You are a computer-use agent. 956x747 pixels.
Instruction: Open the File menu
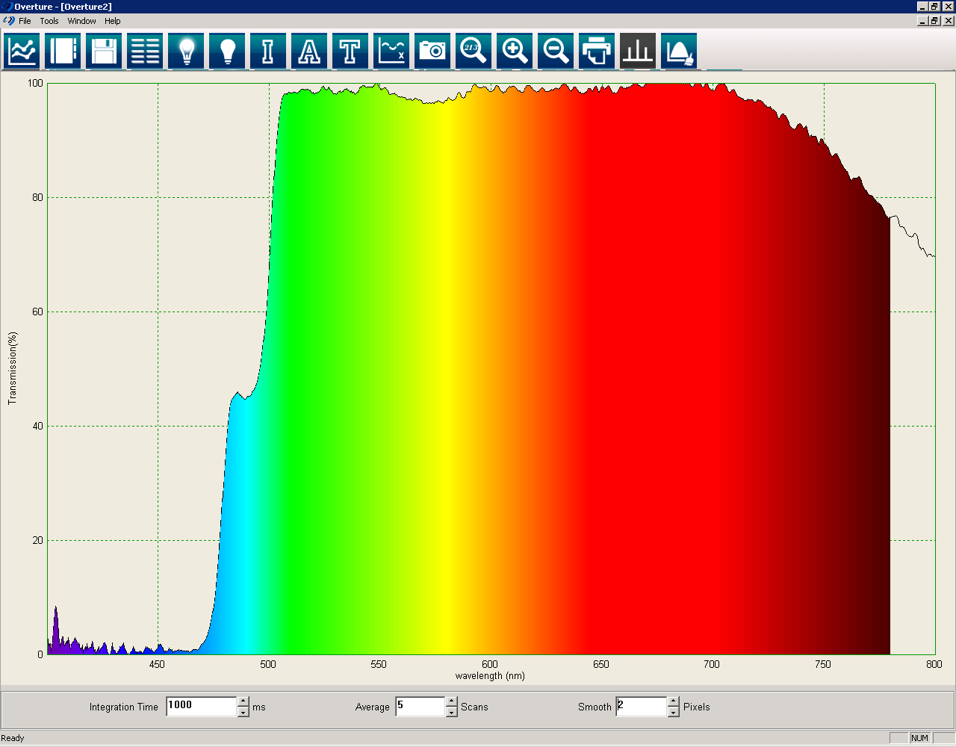pyautogui.click(x=25, y=21)
